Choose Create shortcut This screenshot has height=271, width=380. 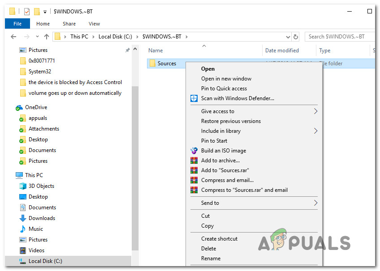pos(219,239)
